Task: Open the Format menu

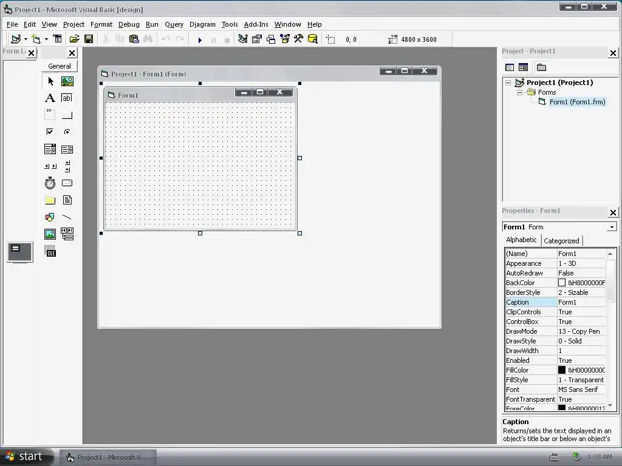Action: click(101, 24)
